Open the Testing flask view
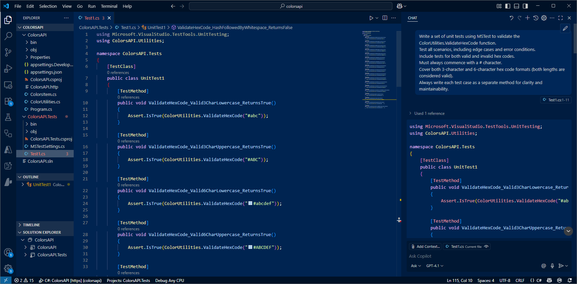This screenshot has width=577, height=284. pyautogui.click(x=8, y=117)
